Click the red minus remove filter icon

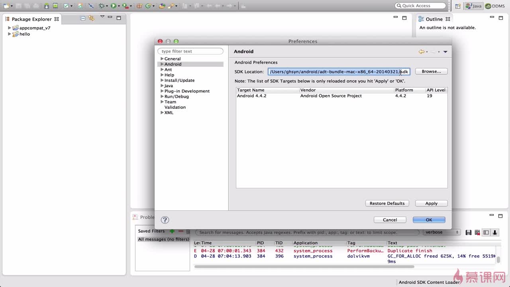pyautogui.click(x=181, y=231)
